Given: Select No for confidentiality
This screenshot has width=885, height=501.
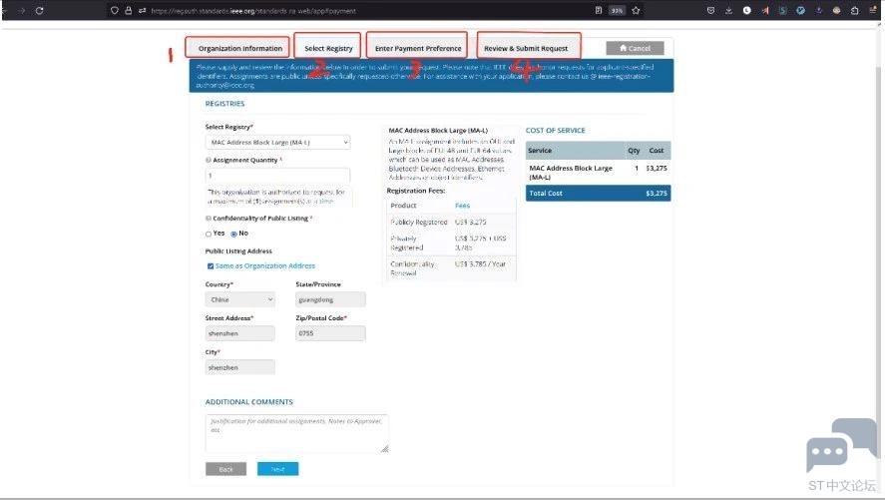Looking at the screenshot, I should (233, 234).
